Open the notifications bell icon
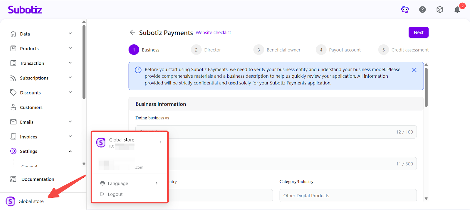 (x=457, y=10)
